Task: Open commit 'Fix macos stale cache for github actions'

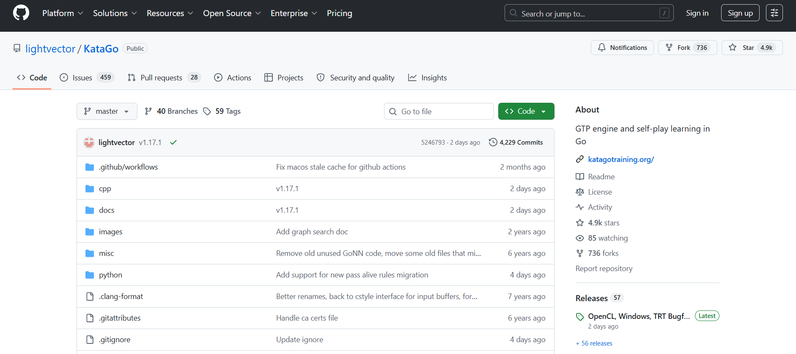Action: [341, 167]
